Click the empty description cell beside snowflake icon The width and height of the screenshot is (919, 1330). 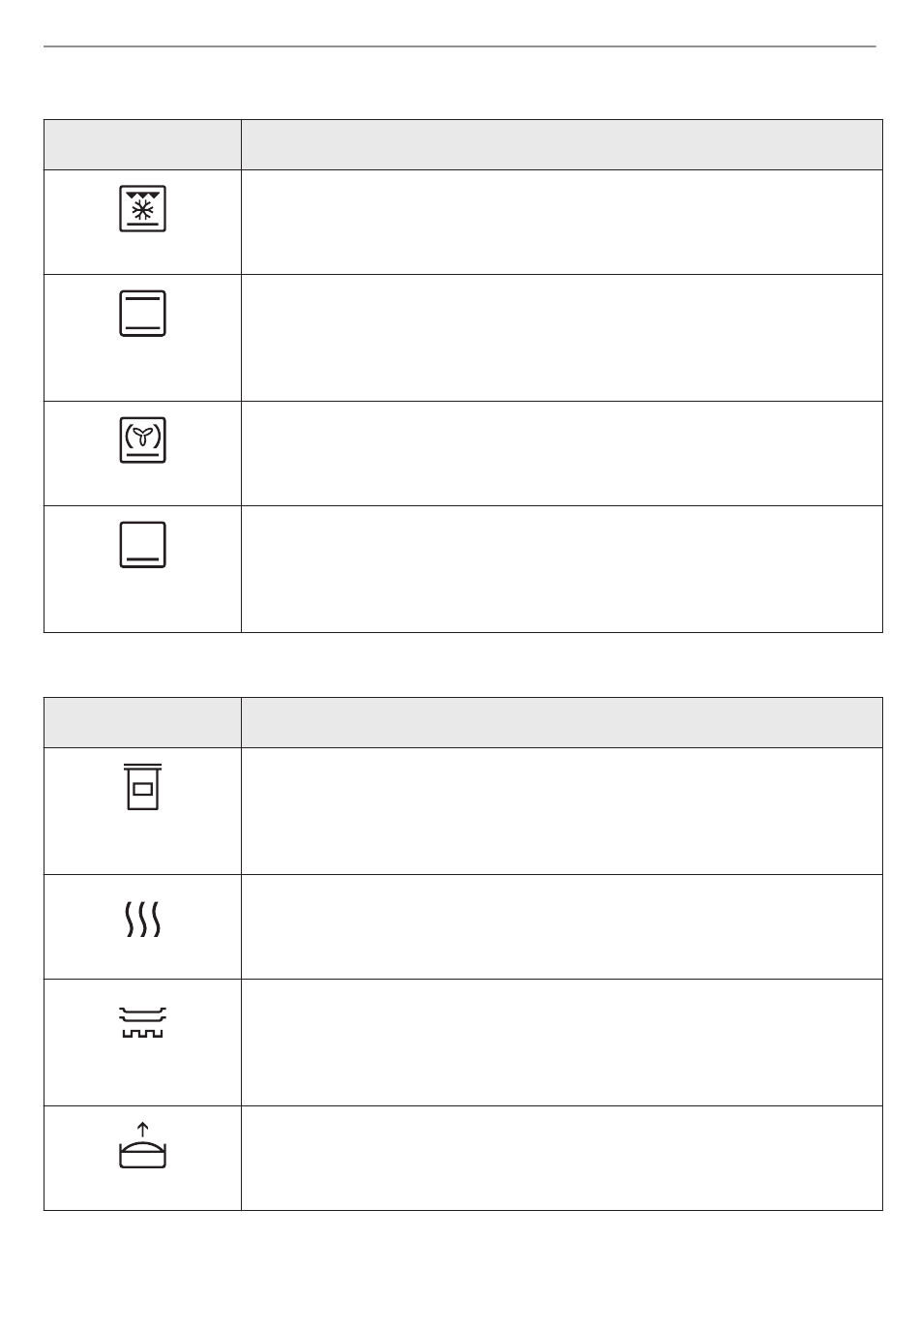(x=562, y=223)
